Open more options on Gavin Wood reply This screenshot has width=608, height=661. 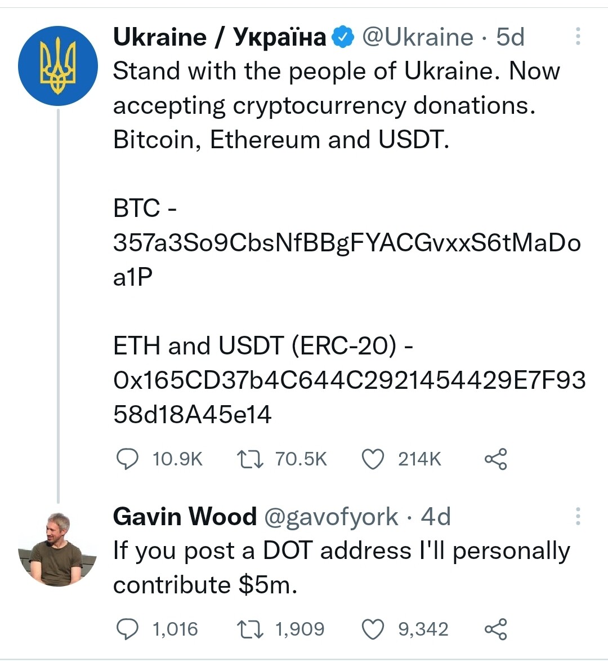[x=578, y=516]
